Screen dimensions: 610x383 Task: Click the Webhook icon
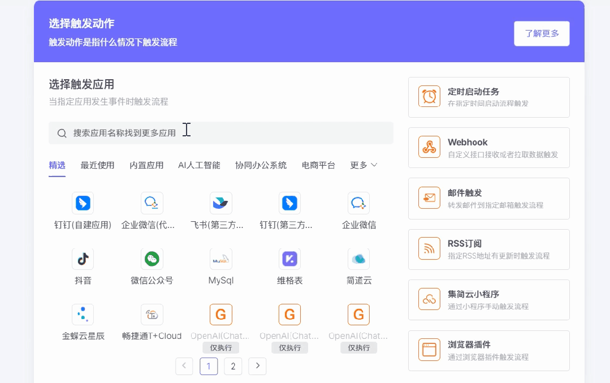[430, 147]
